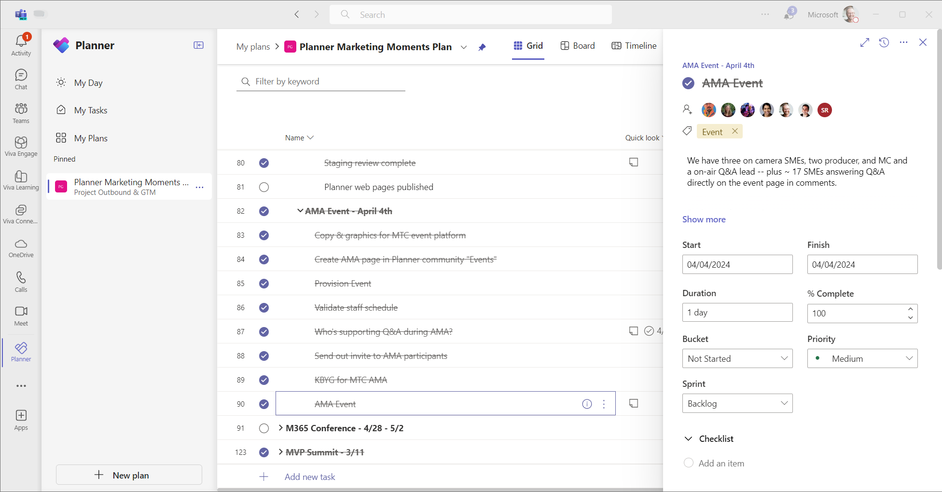The image size is (942, 492).
Task: Remove the Event label tag
Action: click(x=735, y=131)
